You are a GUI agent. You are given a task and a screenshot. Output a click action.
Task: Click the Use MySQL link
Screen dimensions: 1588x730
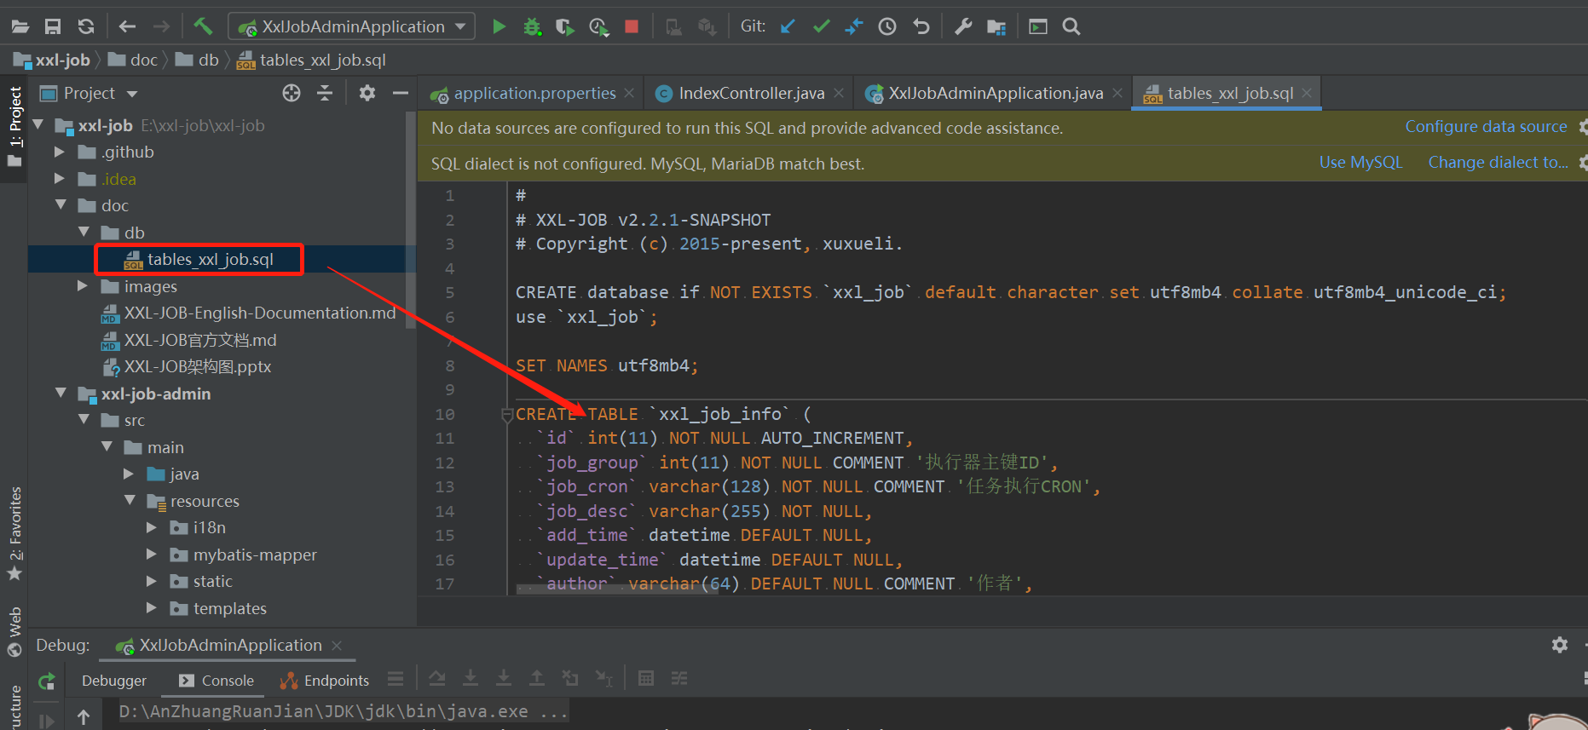[1360, 163]
